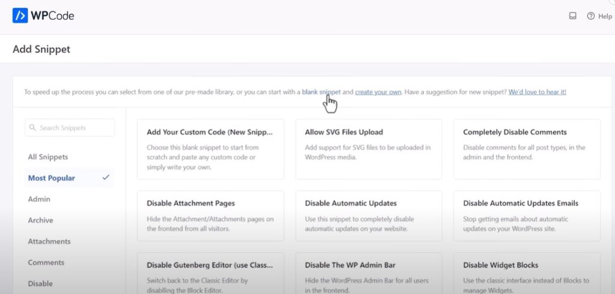Focus the Search Snippets input field
The width and height of the screenshot is (615, 294).
tap(70, 128)
